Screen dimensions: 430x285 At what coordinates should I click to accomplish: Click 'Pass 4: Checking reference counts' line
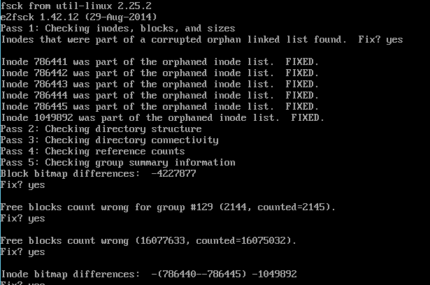93,152
